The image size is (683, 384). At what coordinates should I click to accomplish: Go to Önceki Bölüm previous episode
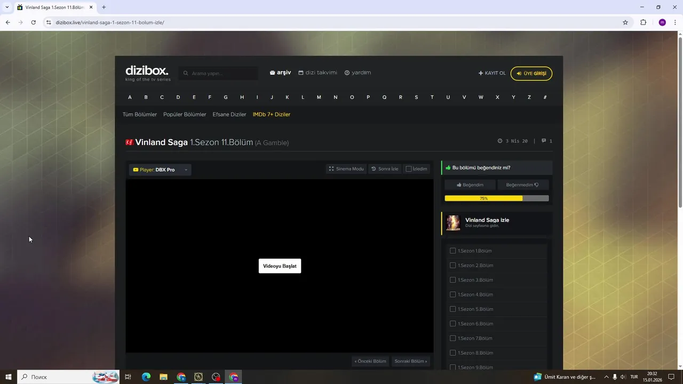point(370,361)
